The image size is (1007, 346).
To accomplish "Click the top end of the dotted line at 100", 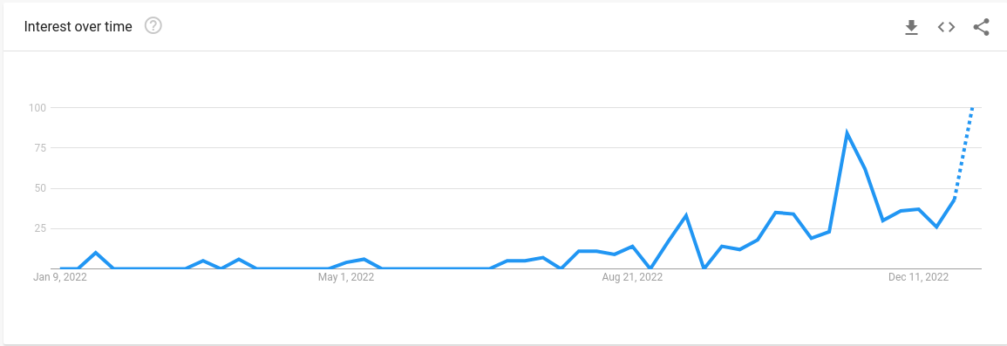I will tap(972, 108).
